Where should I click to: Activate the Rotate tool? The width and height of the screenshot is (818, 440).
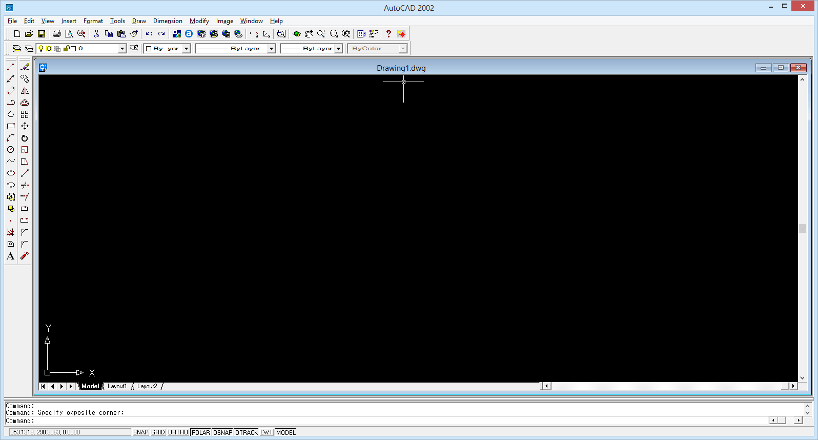(25, 138)
